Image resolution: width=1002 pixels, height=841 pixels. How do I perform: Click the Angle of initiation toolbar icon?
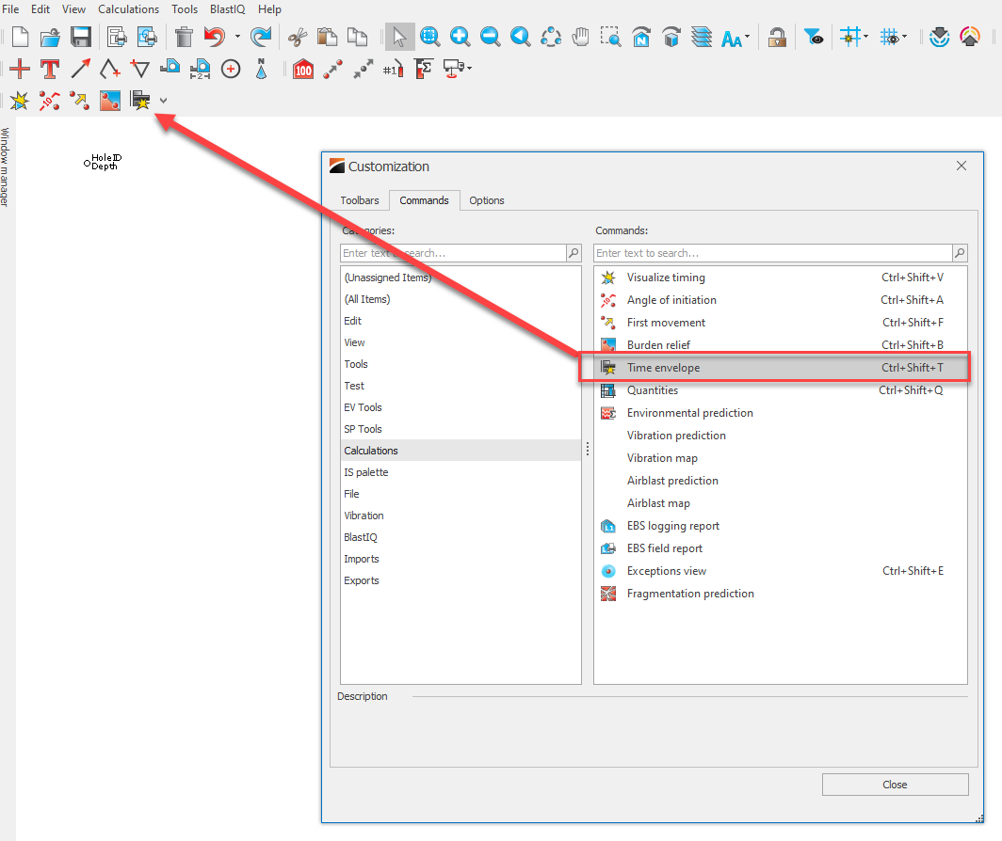50,101
